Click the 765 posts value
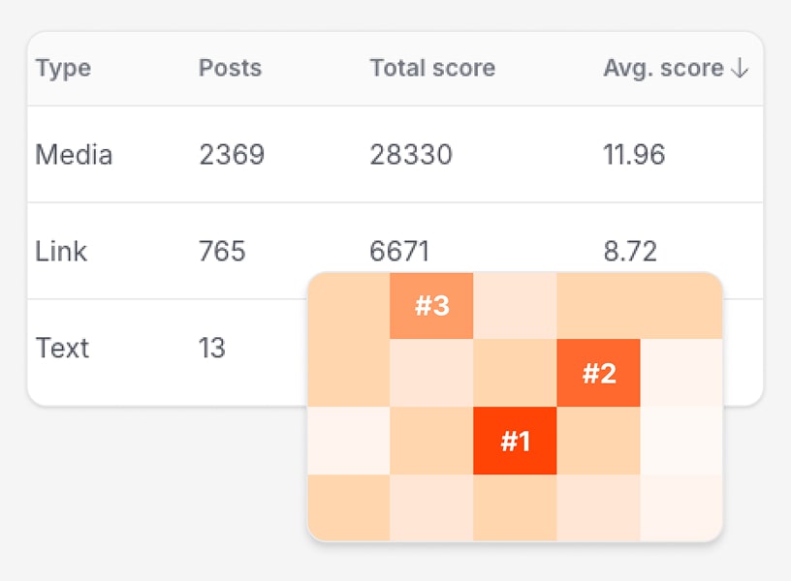Screen dimensions: 791x581 pos(222,252)
